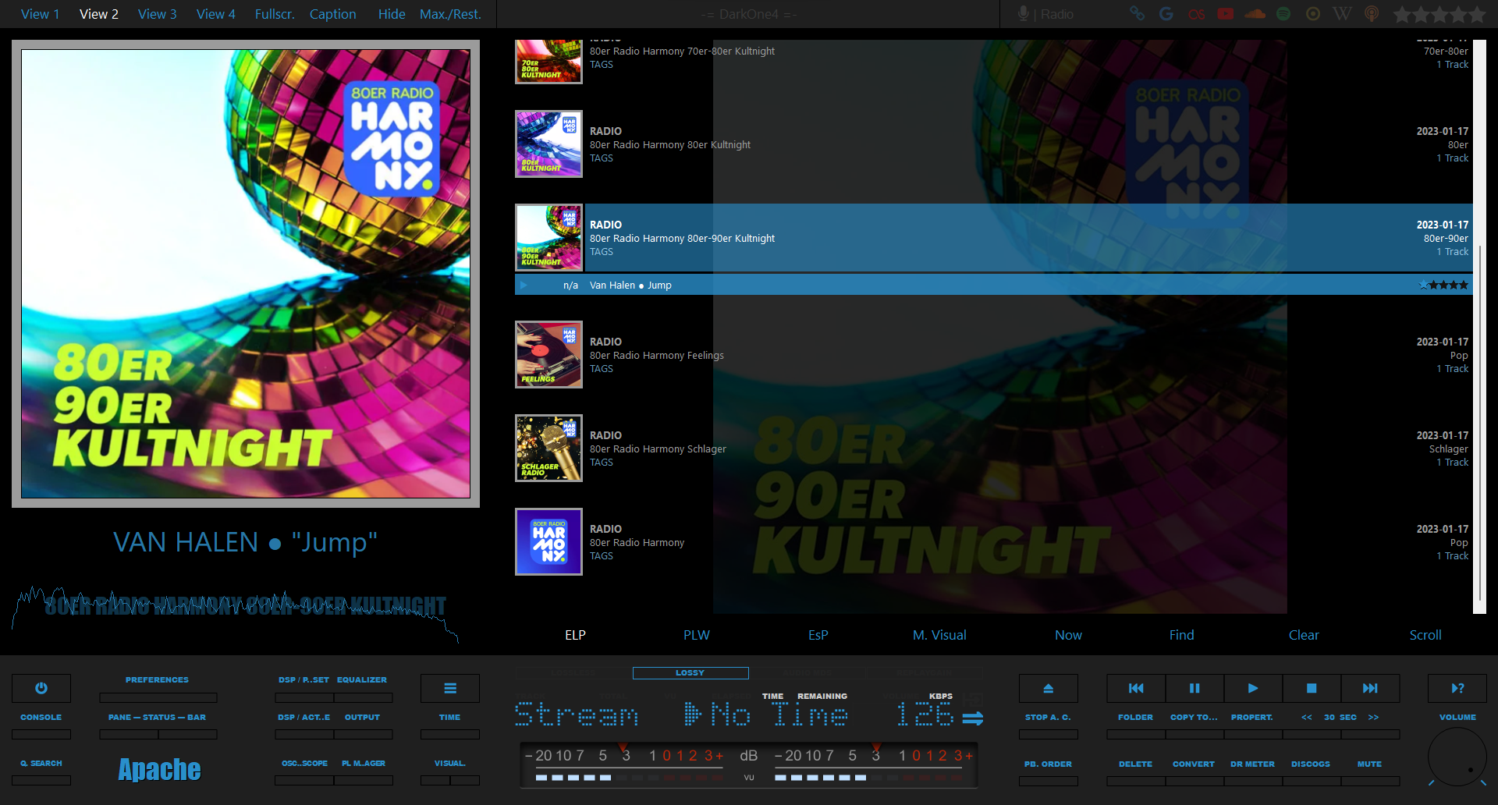Screen dimensions: 1498x805
Task: Skip to the next track
Action: click(x=1370, y=688)
